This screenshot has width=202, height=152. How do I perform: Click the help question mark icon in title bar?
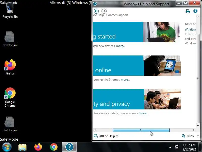95,4
